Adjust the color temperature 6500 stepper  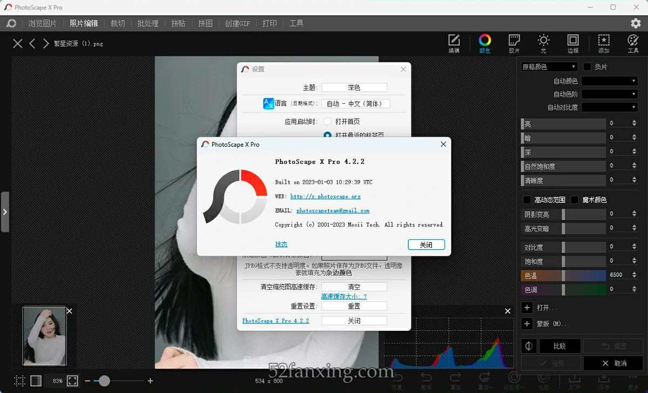[634, 275]
